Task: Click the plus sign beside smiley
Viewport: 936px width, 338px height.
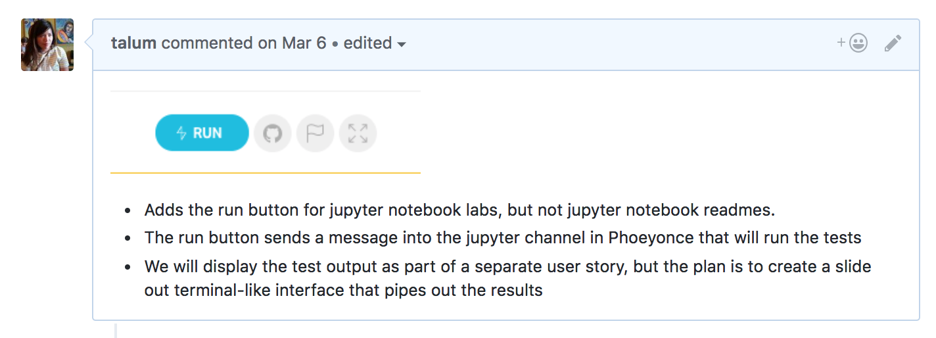Action: click(841, 43)
